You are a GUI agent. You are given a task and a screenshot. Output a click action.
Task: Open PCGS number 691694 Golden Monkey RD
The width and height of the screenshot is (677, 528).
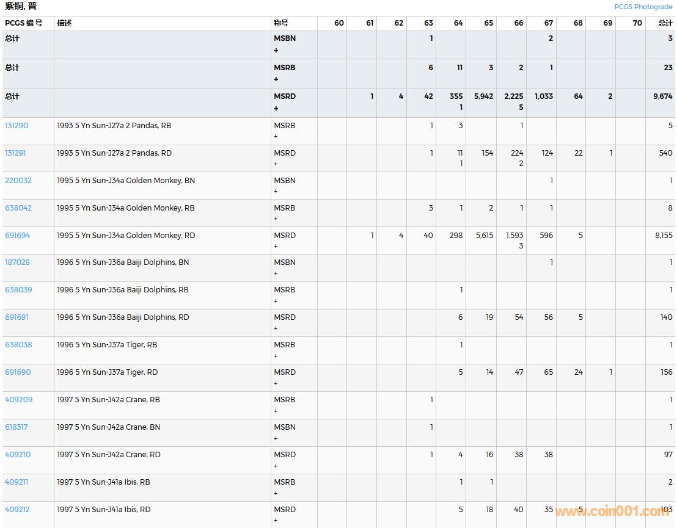coord(17,236)
